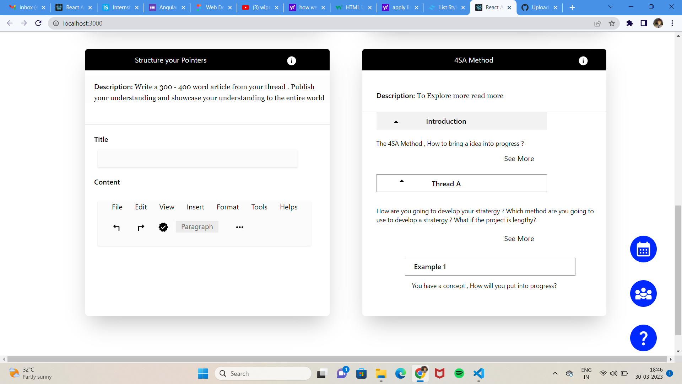
Task: Open Visual Studio Code from taskbar
Action: (x=478, y=373)
